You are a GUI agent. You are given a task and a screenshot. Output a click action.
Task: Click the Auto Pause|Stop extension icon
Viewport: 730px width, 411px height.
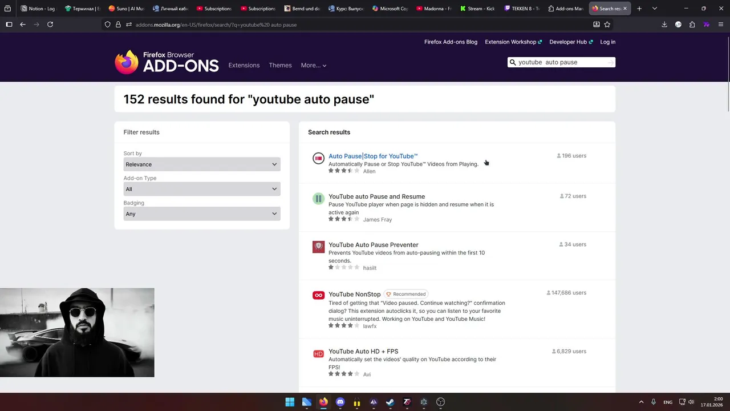pos(318,158)
